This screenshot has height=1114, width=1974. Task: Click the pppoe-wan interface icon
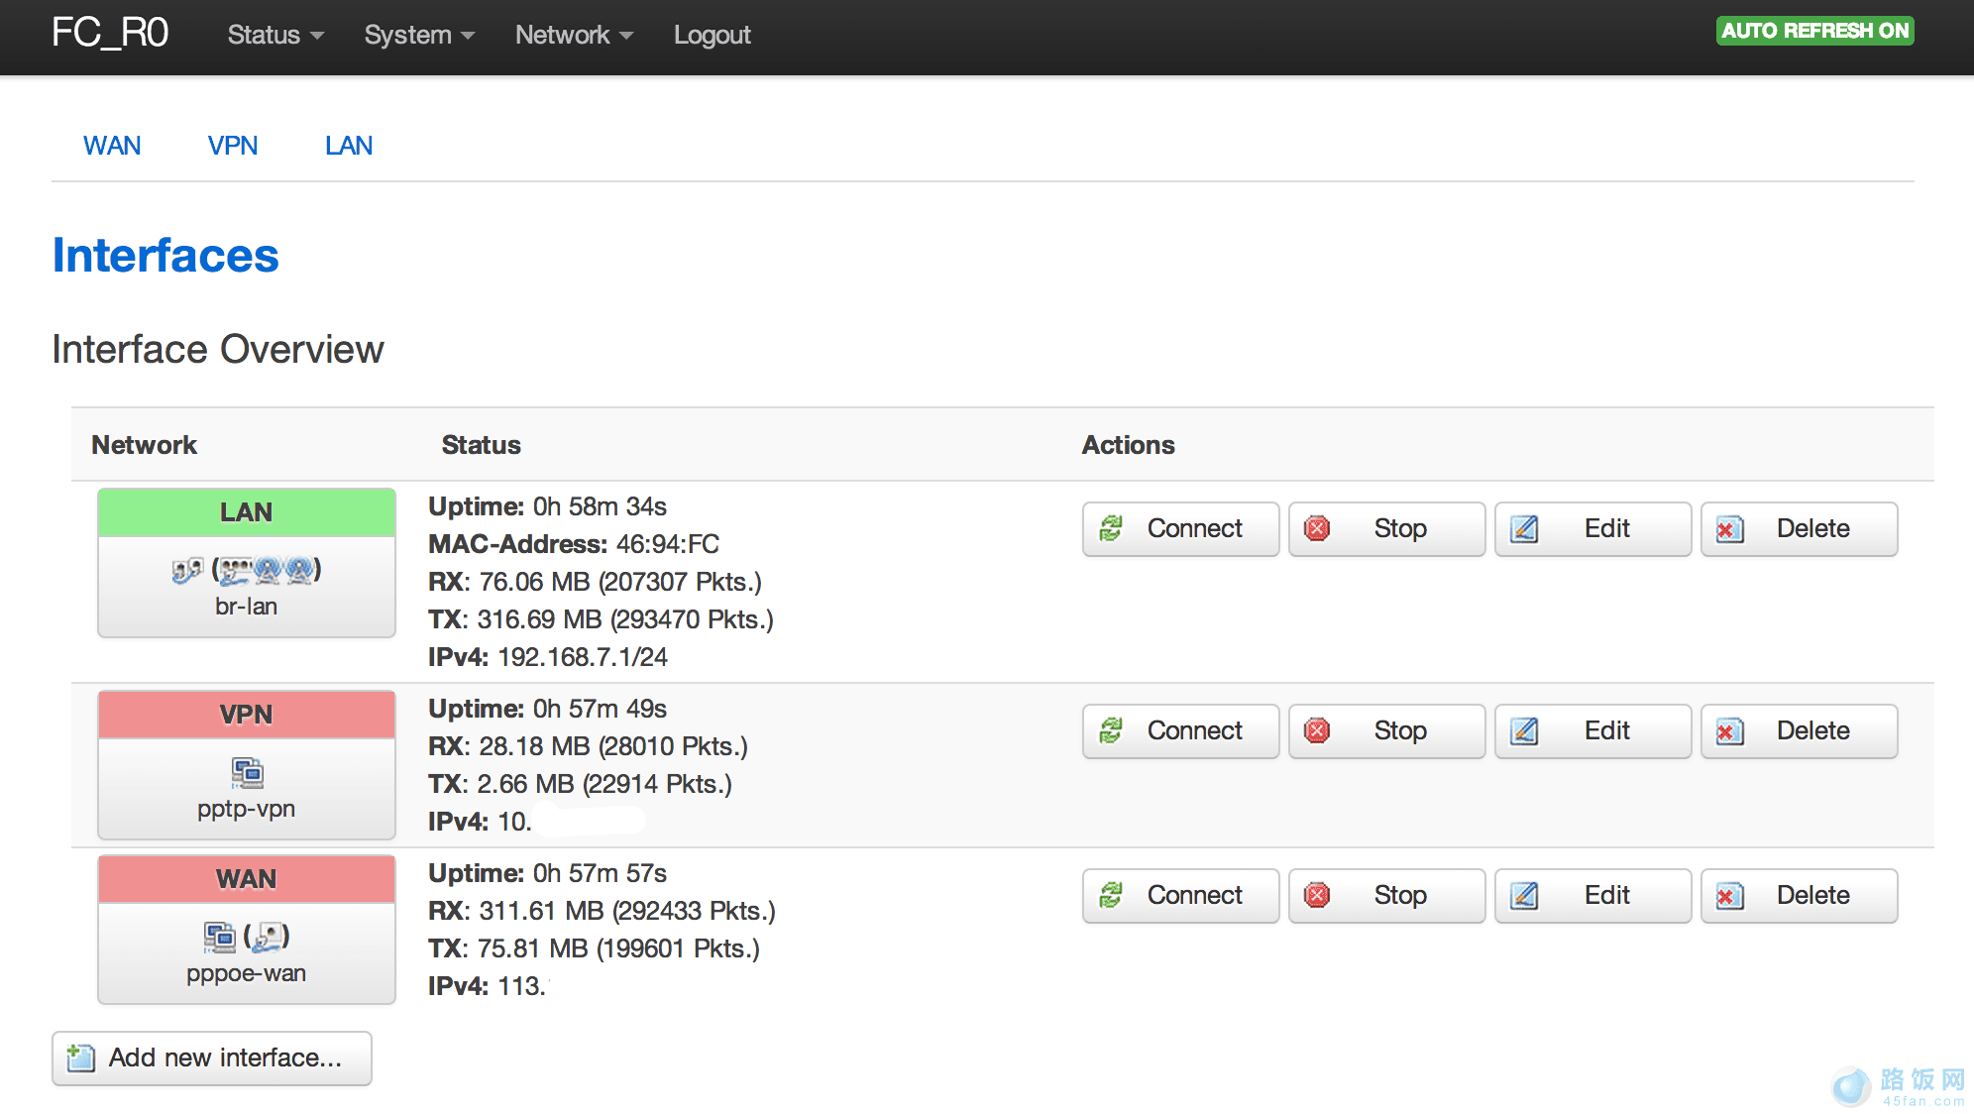click(x=219, y=936)
